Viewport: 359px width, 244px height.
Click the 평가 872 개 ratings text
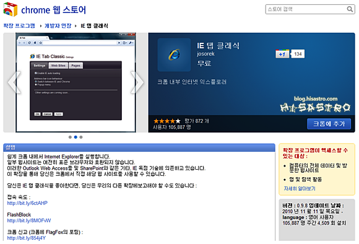[197, 121]
